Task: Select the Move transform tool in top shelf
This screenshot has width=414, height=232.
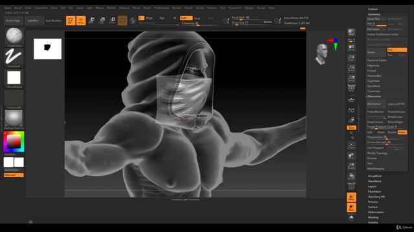Action: pos(91,21)
